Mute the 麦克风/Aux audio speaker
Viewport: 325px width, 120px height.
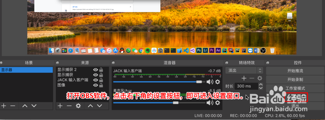click(x=210, y=102)
